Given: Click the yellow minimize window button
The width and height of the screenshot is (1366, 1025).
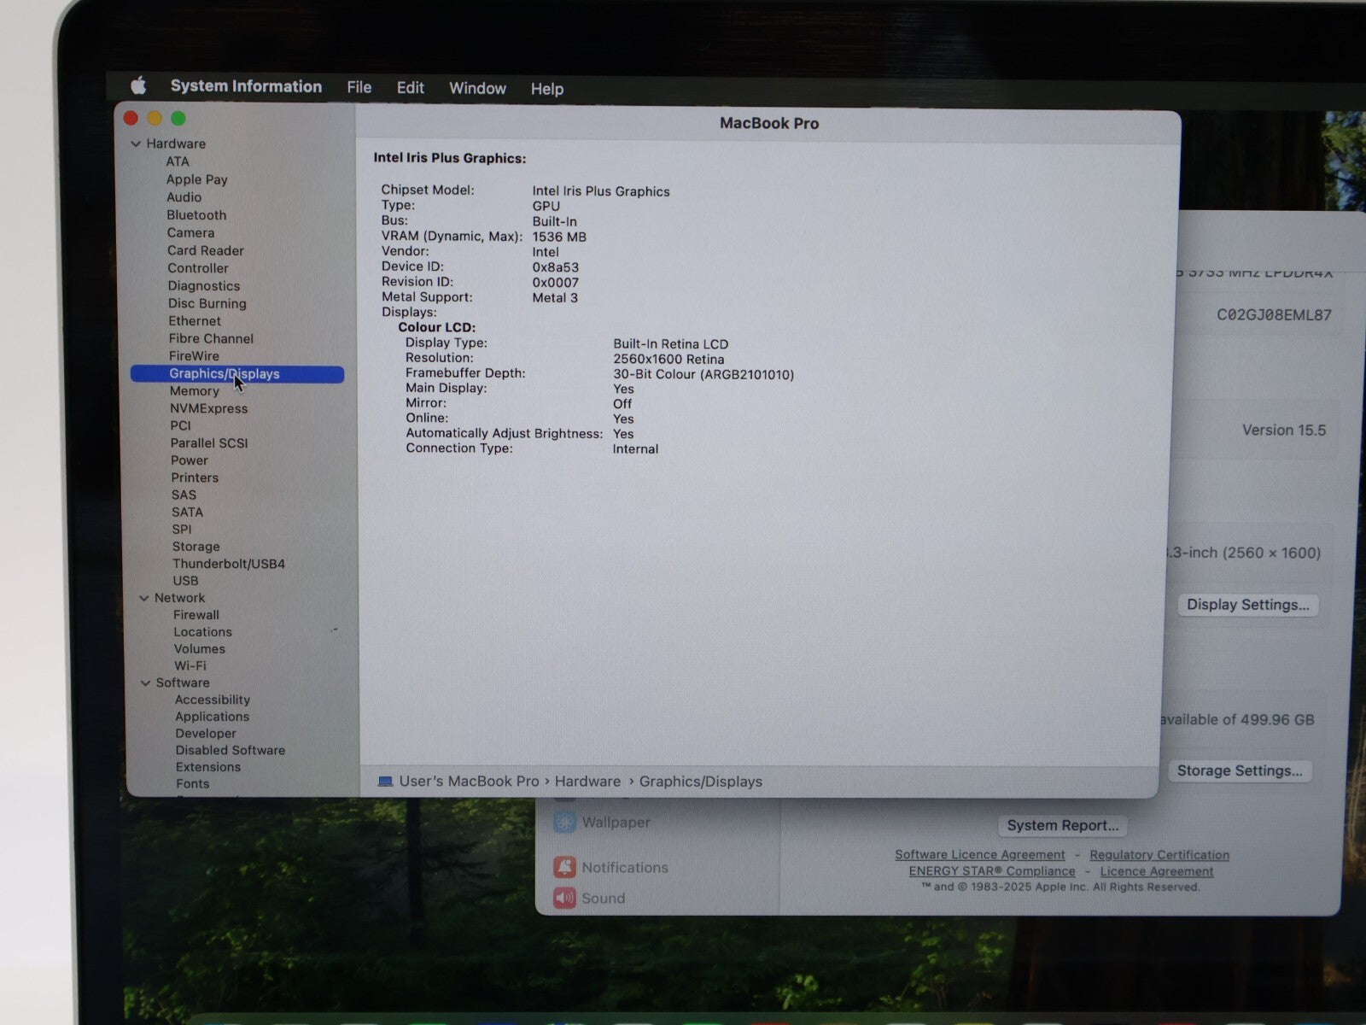Looking at the screenshot, I should (x=155, y=118).
